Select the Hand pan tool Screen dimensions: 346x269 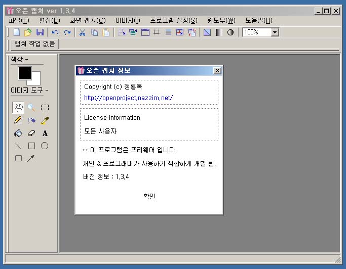(x=18, y=108)
